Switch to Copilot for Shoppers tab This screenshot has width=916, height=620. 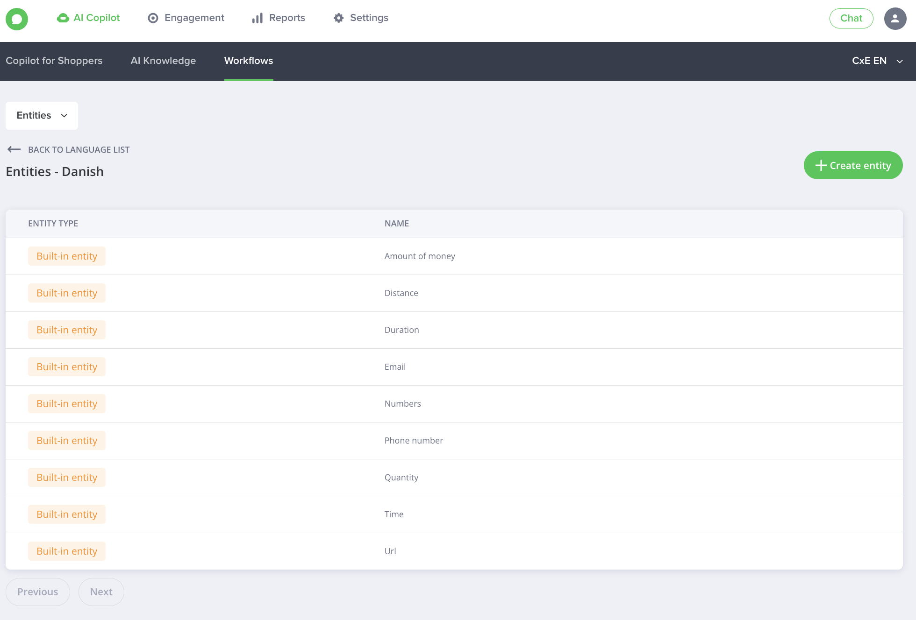click(x=54, y=61)
